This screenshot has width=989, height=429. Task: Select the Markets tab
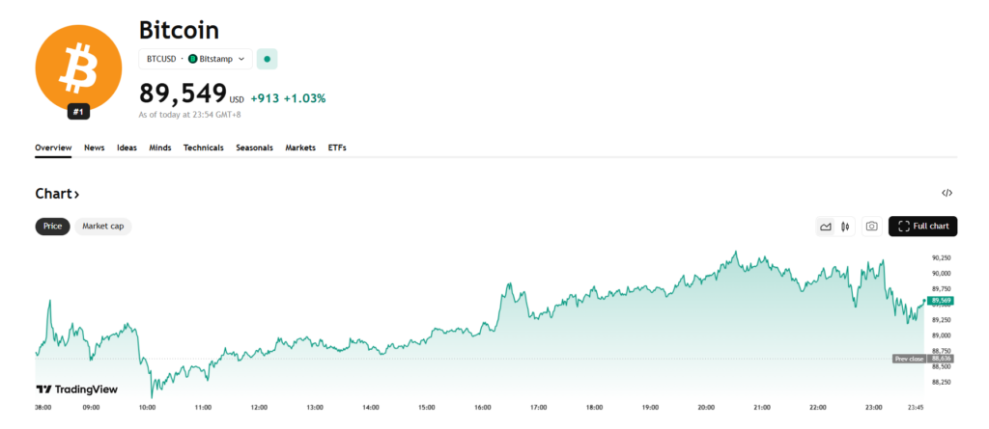(x=300, y=147)
